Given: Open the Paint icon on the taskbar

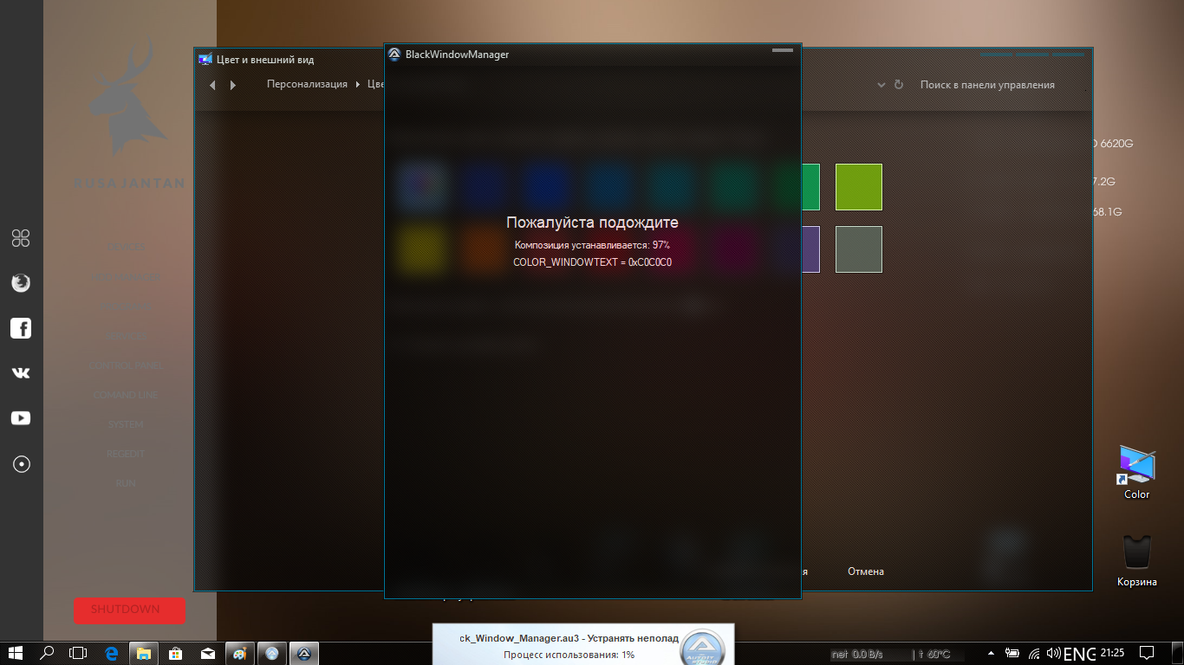Looking at the screenshot, I should coord(239,653).
